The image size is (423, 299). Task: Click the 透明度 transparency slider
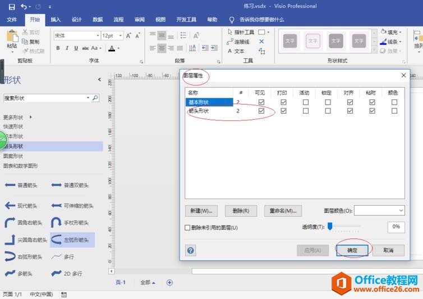[x=344, y=226]
